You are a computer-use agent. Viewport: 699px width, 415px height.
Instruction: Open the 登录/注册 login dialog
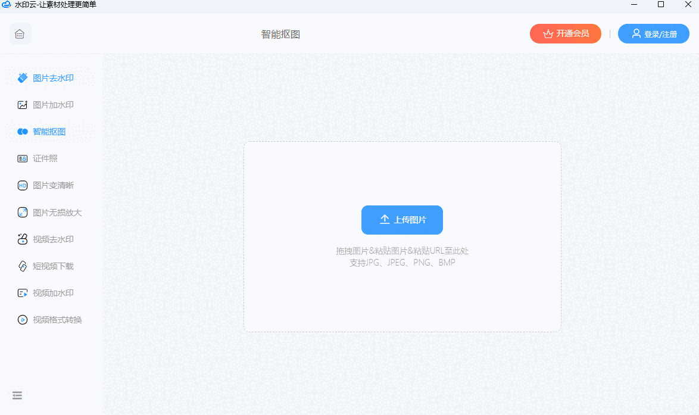(653, 33)
